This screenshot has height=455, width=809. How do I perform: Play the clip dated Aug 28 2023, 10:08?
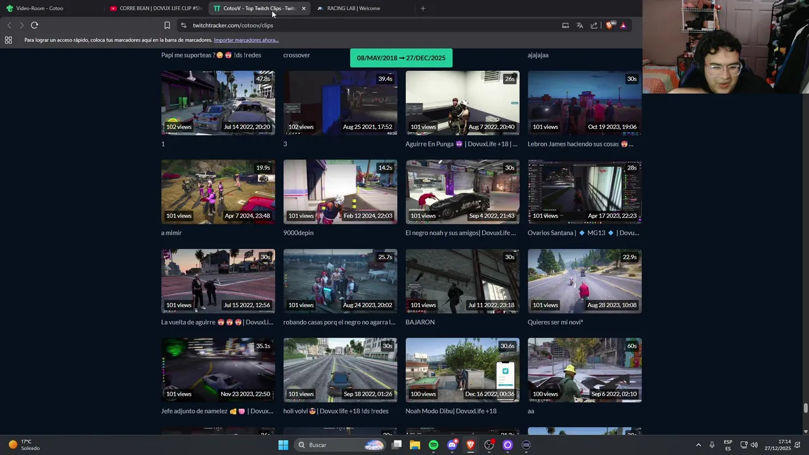(585, 281)
